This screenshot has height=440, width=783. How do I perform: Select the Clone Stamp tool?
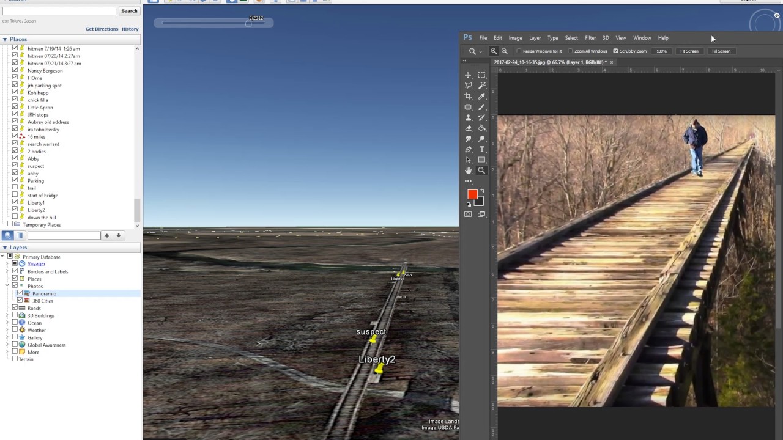468,117
